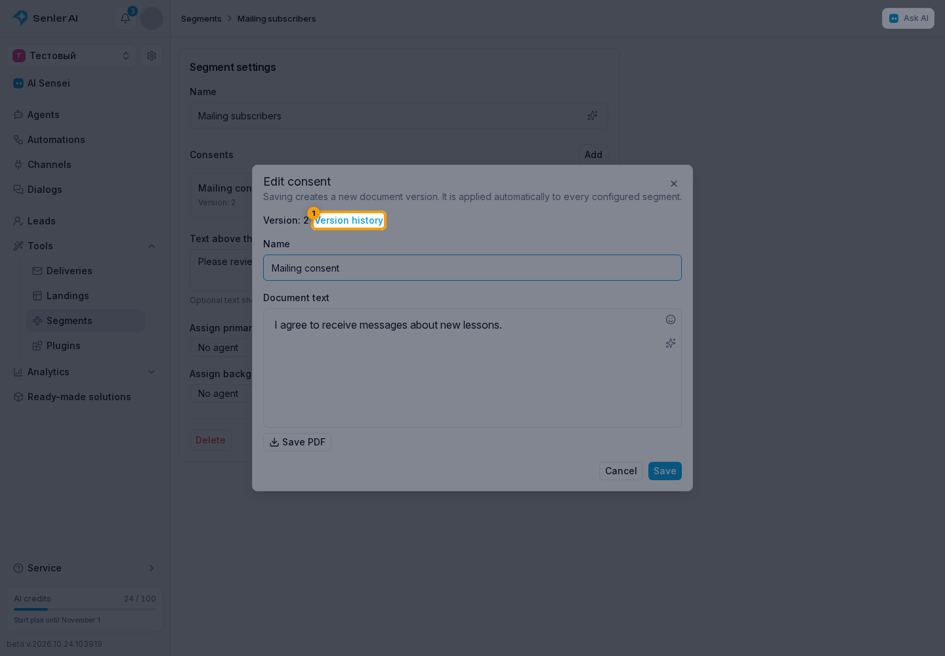Viewport: 945px width, 656px height.
Task: Click the AI credits progress bar
Action: coord(85,609)
